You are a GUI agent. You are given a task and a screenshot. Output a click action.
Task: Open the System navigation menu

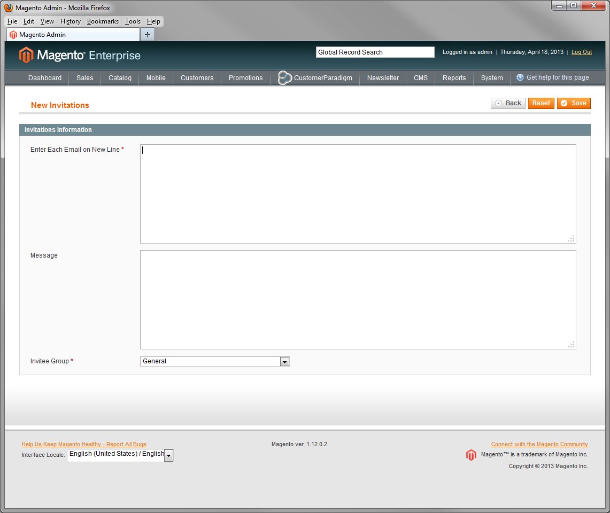492,78
